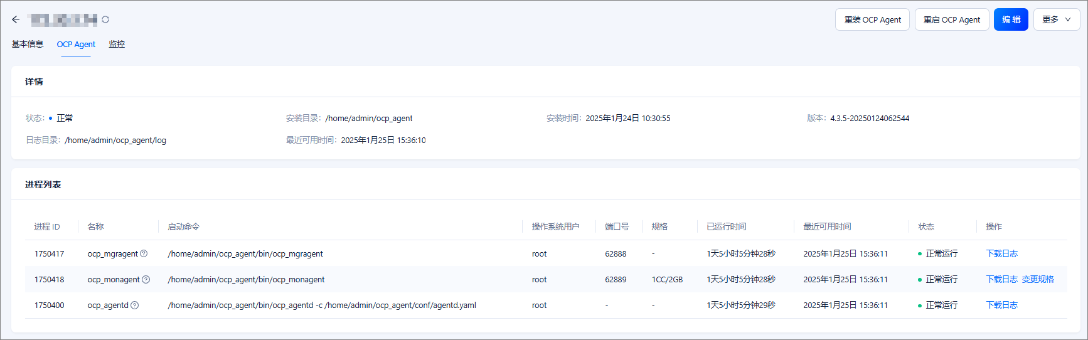Image resolution: width=1088 pixels, height=340 pixels.
Task: Select process ID 1750418 cell
Action: click(x=50, y=279)
